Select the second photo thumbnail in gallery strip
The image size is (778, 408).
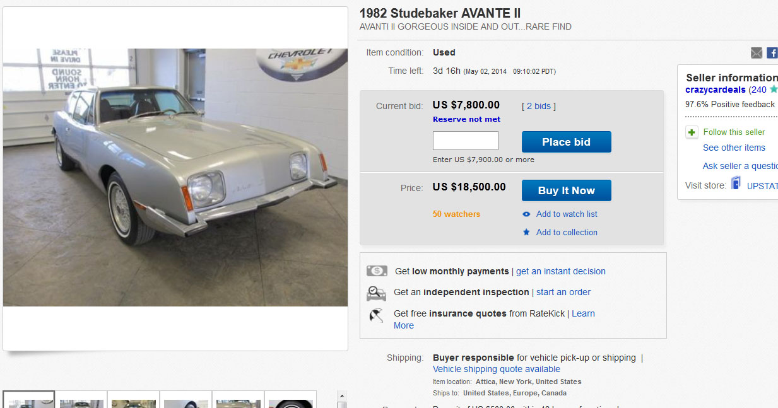coord(81,401)
